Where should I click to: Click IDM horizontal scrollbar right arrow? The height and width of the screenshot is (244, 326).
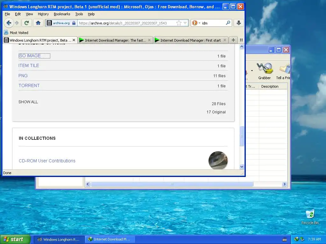[x=284, y=184]
